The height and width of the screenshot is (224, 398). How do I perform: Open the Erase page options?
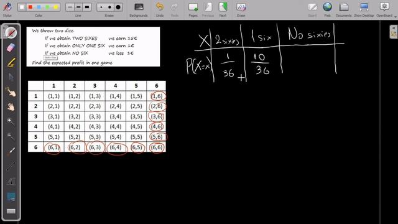pyautogui.click(x=241, y=9)
